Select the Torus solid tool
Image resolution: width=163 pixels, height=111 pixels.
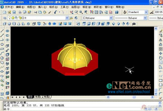(x=28, y=24)
